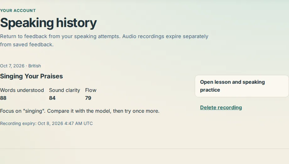The height and width of the screenshot is (164, 289).
Task: Click the Words understood label
Action: tap(22, 90)
